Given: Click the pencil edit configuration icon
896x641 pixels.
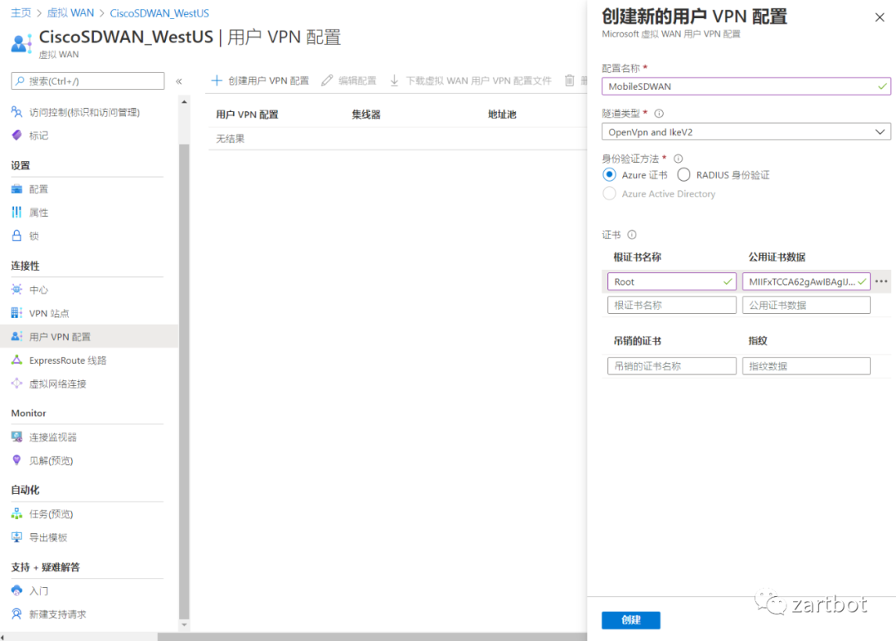Looking at the screenshot, I should (327, 81).
